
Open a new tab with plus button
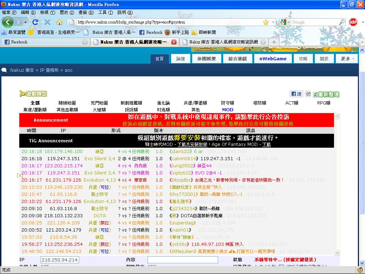coord(274,42)
